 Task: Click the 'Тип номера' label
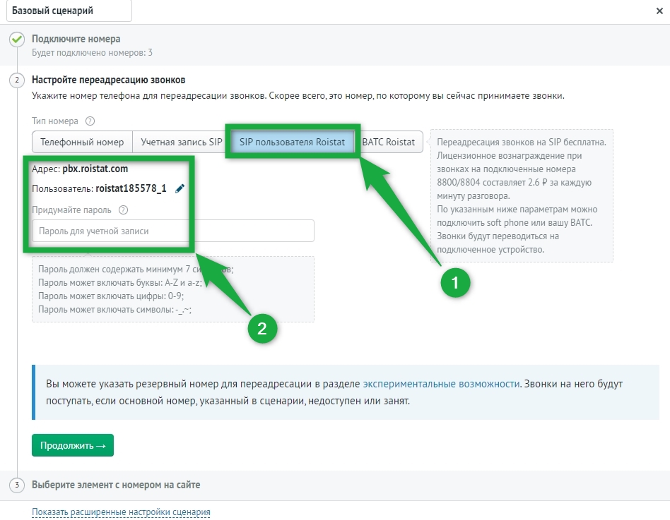(x=55, y=121)
